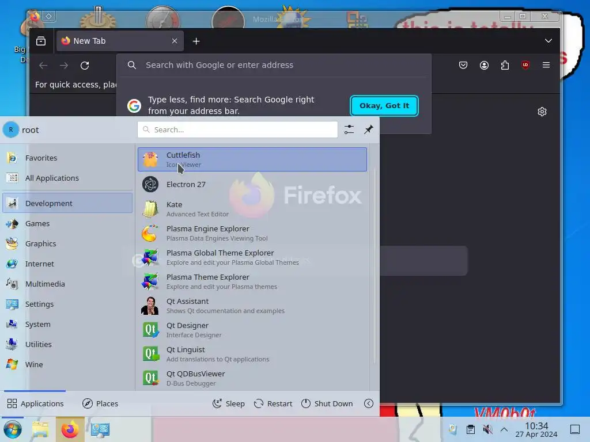Open system settings taskbar icon

[100, 429]
